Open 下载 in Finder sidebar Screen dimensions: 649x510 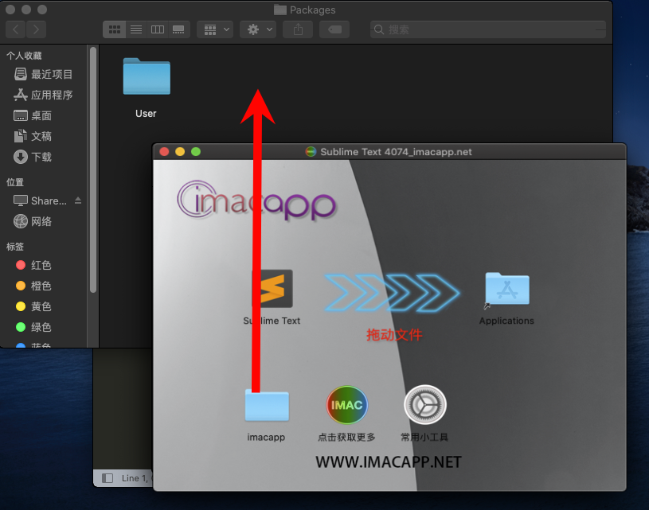(33, 157)
